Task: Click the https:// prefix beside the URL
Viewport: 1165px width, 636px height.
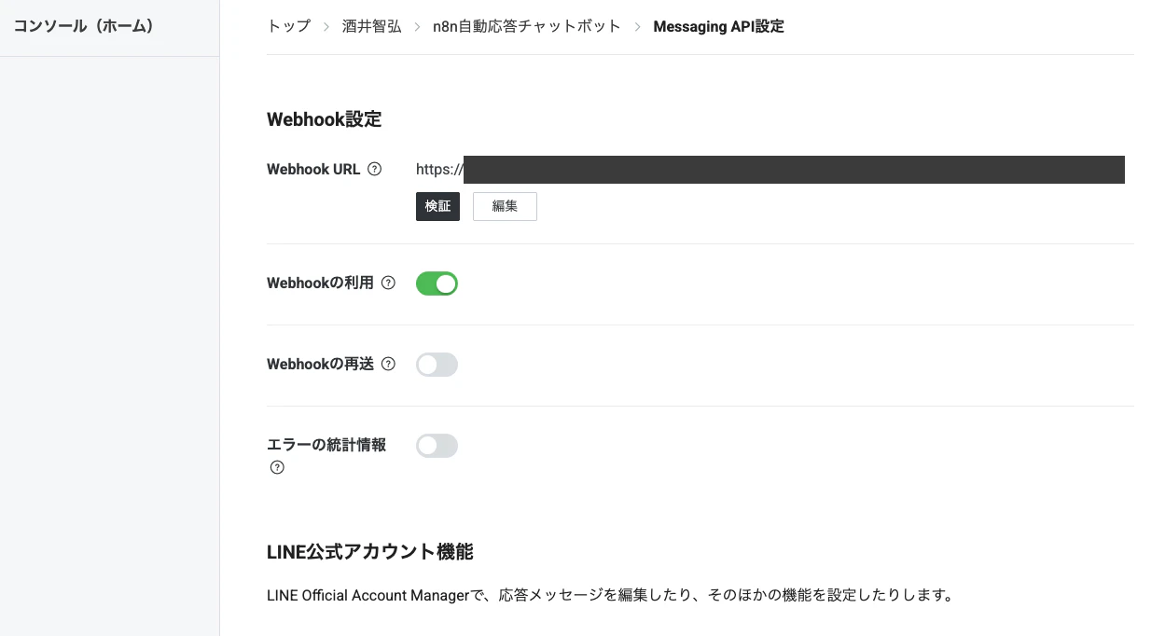Action: [x=439, y=169]
